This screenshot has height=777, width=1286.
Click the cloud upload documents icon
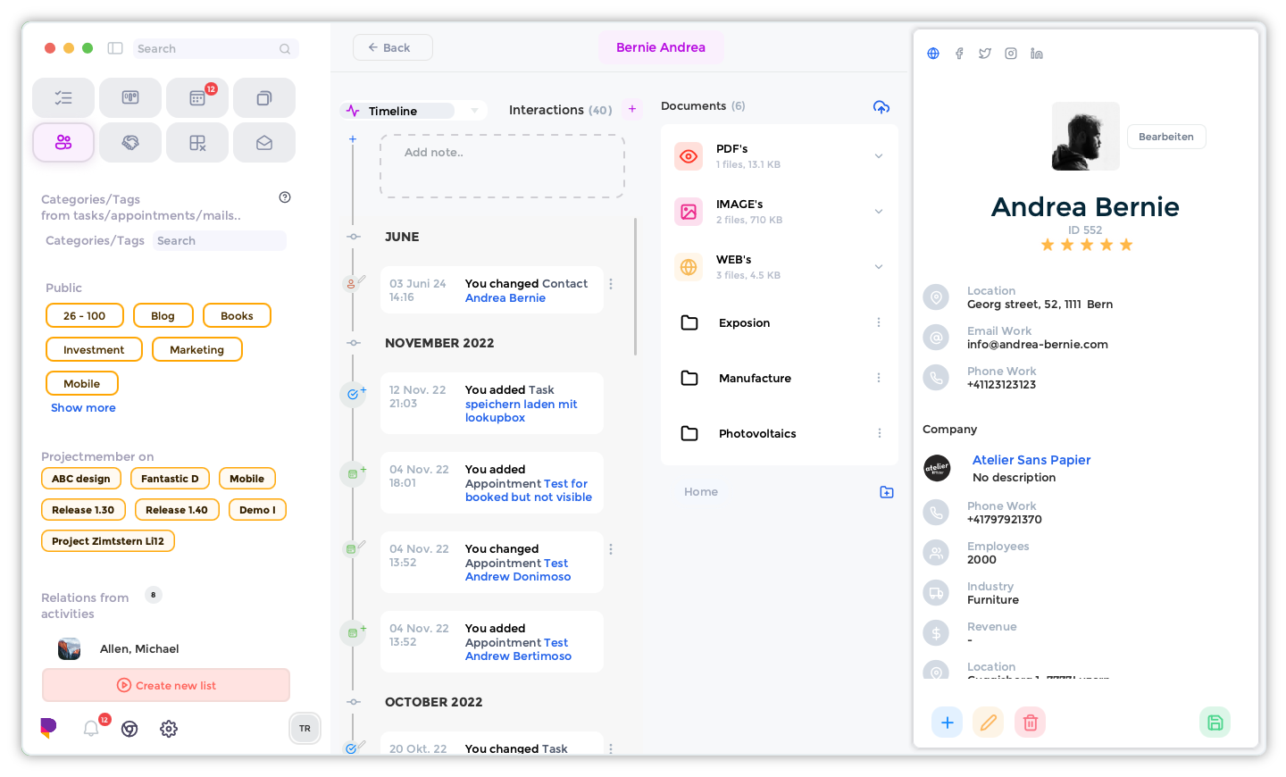click(x=881, y=107)
